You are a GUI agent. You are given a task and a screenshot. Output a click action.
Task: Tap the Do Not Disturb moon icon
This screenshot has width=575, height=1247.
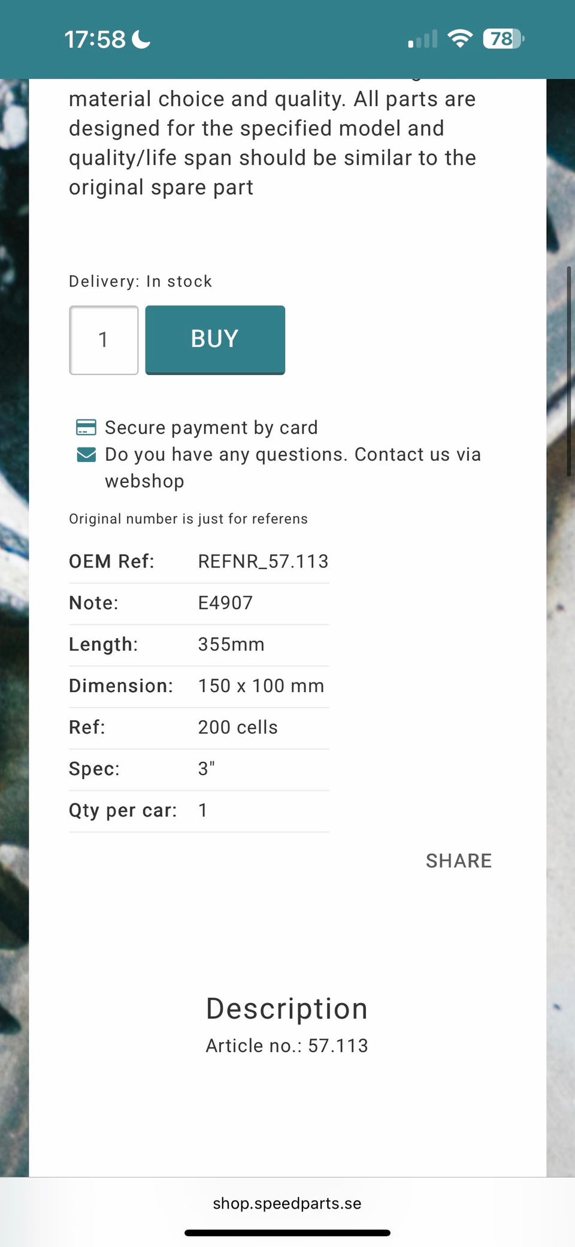pyautogui.click(x=141, y=40)
